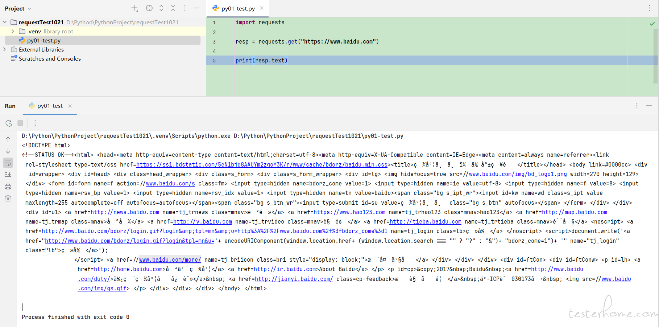
Task: Open the Project view dropdown
Action: pyautogui.click(x=18, y=8)
